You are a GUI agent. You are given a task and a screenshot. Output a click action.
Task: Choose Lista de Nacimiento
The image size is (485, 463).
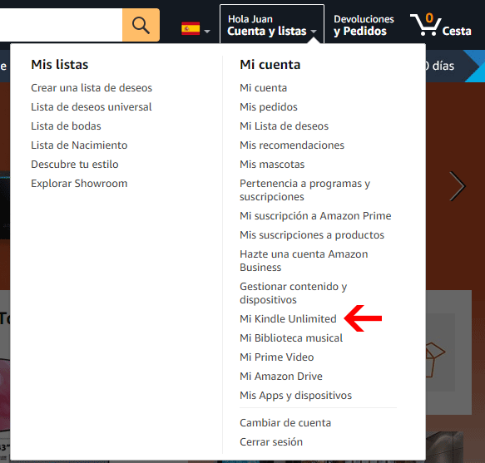click(79, 145)
